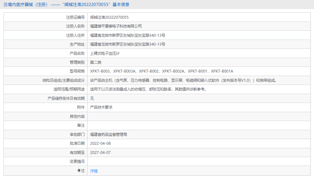Screen dimensions: 314x178
Task: Select the value 第二类
Action: click(x=96, y=62)
